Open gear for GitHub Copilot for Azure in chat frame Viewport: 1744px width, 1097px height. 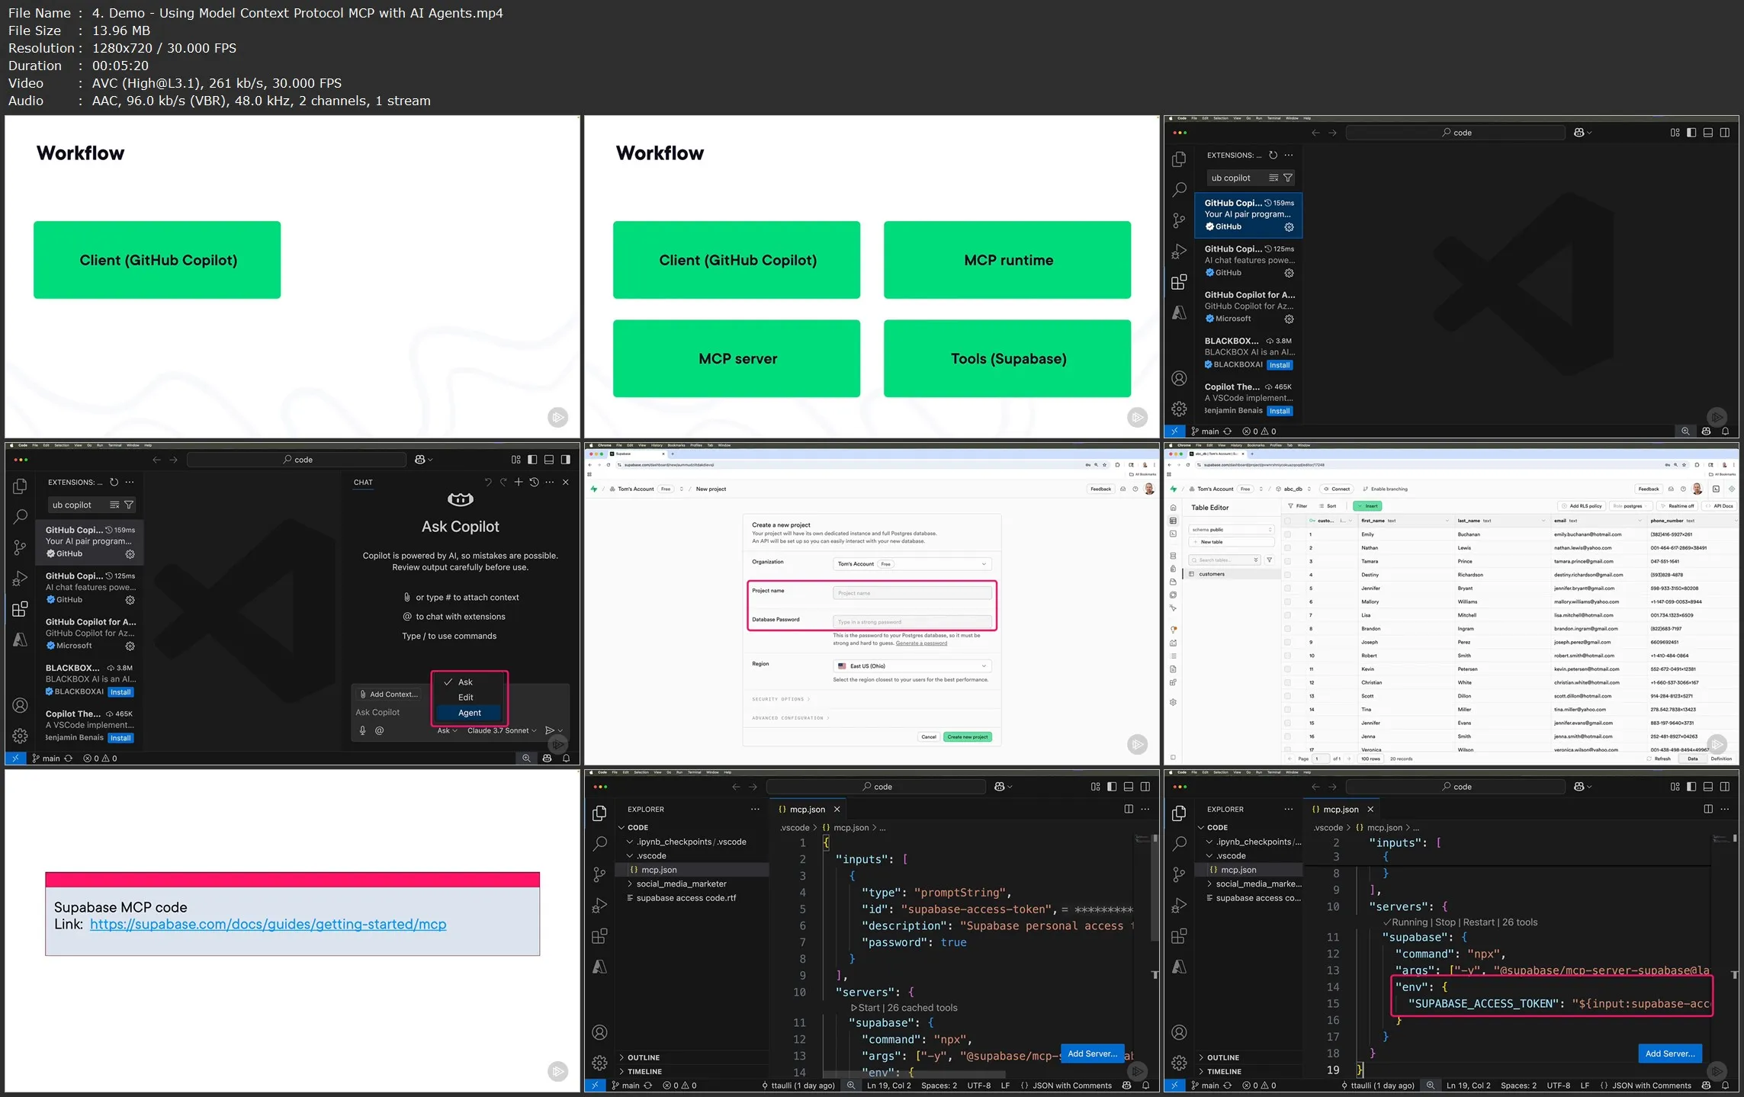130,646
